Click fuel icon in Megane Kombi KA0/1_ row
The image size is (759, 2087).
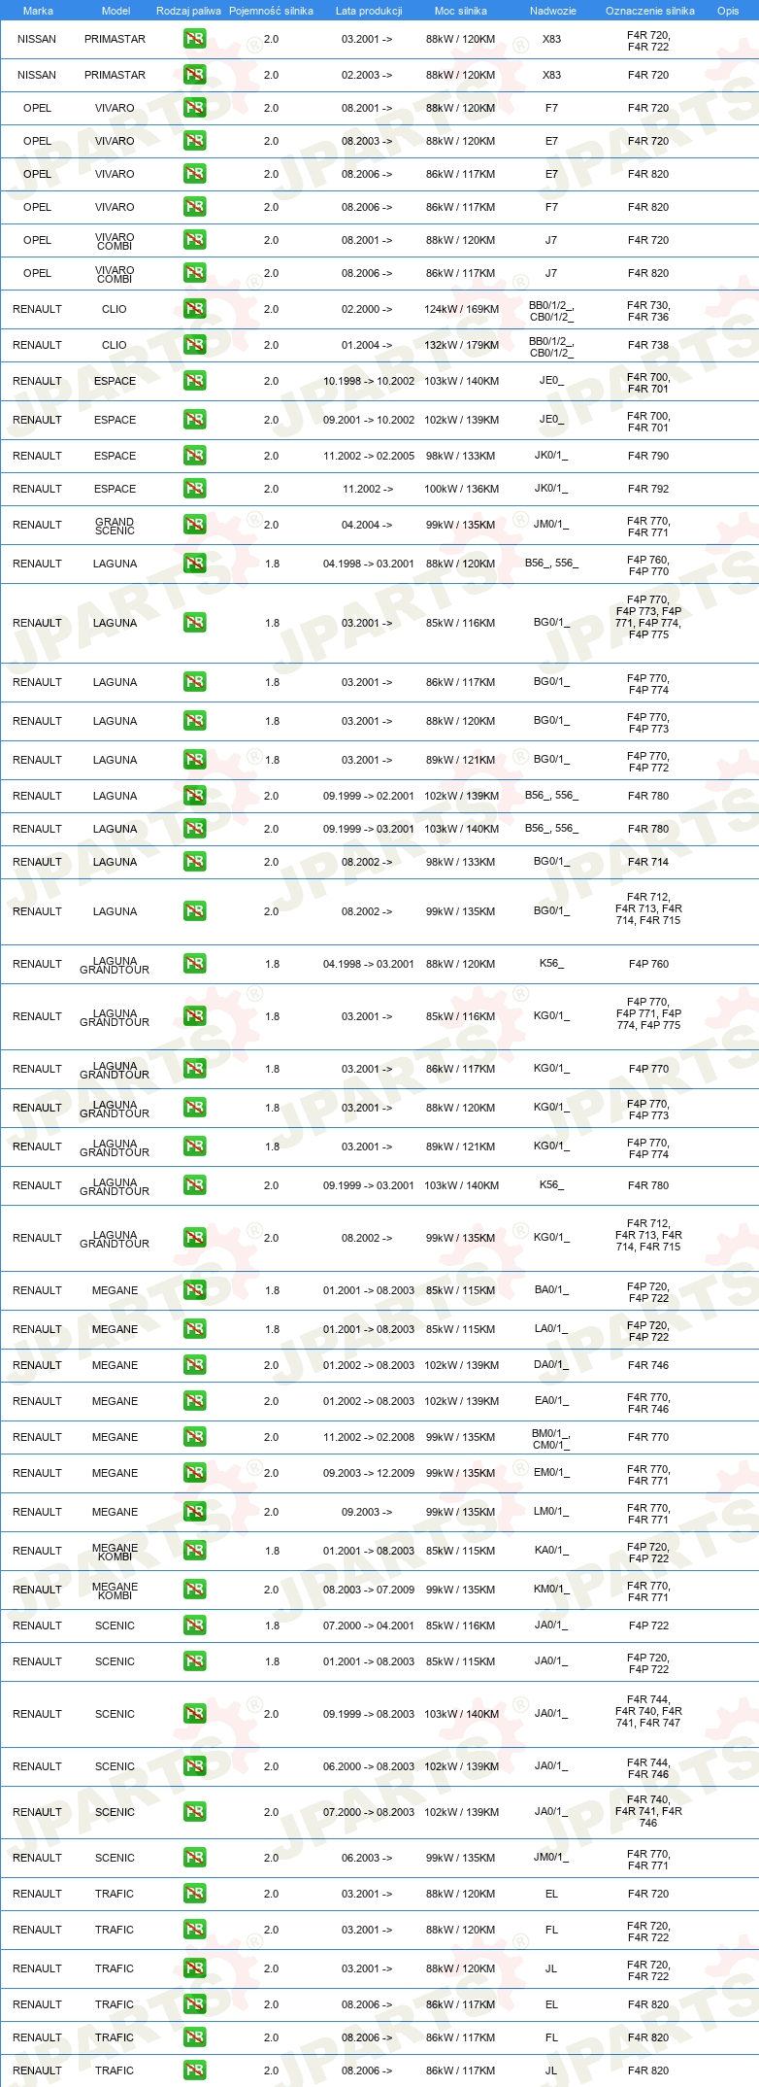pyautogui.click(x=194, y=1551)
